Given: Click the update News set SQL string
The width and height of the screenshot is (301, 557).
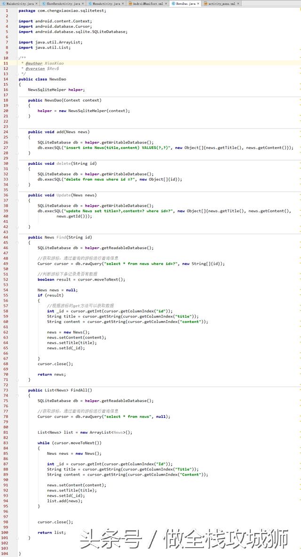Looking at the screenshot, I should 119,211.
